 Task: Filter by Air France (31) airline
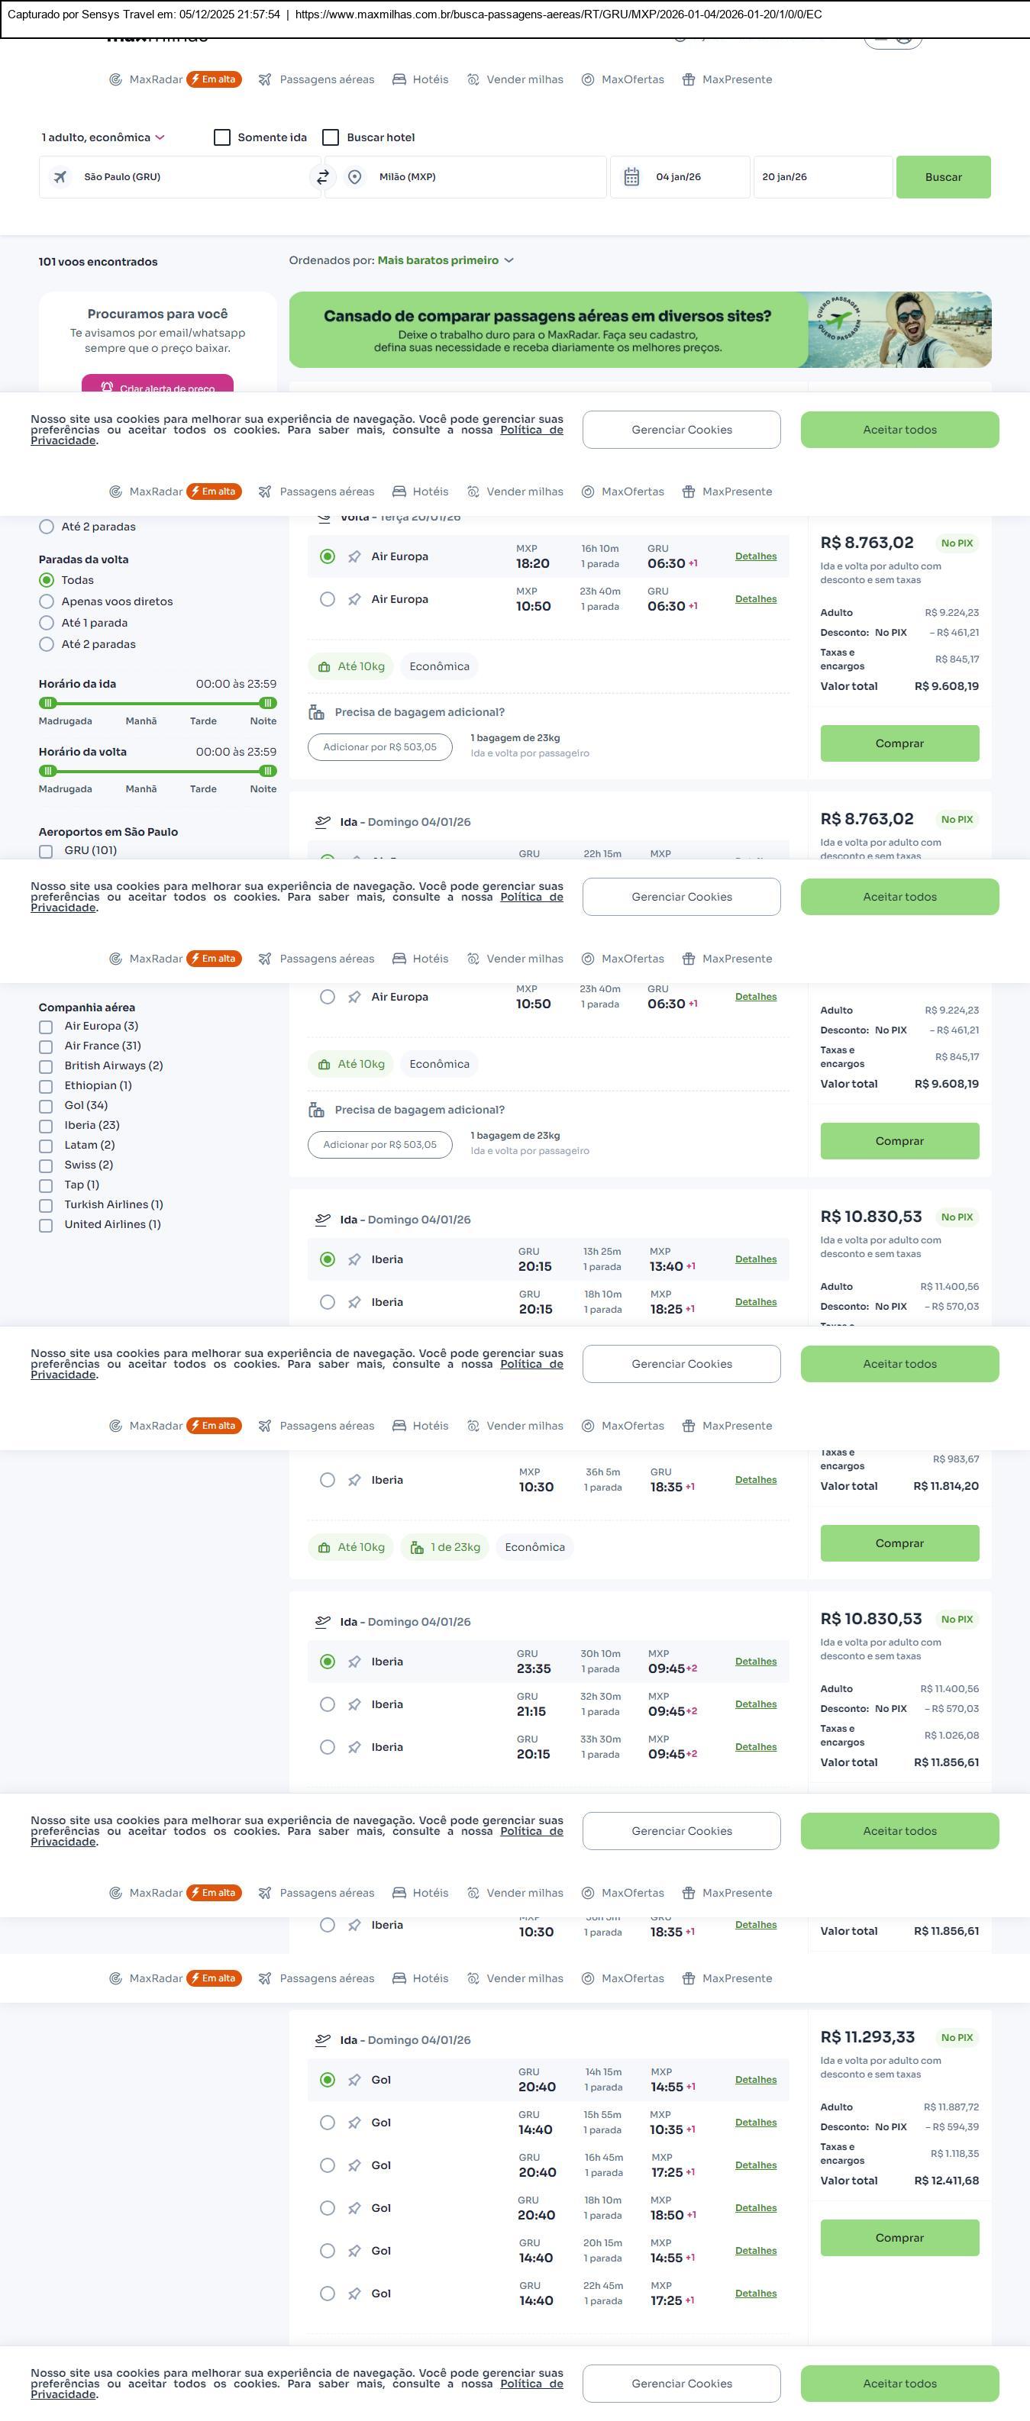[x=46, y=1046]
